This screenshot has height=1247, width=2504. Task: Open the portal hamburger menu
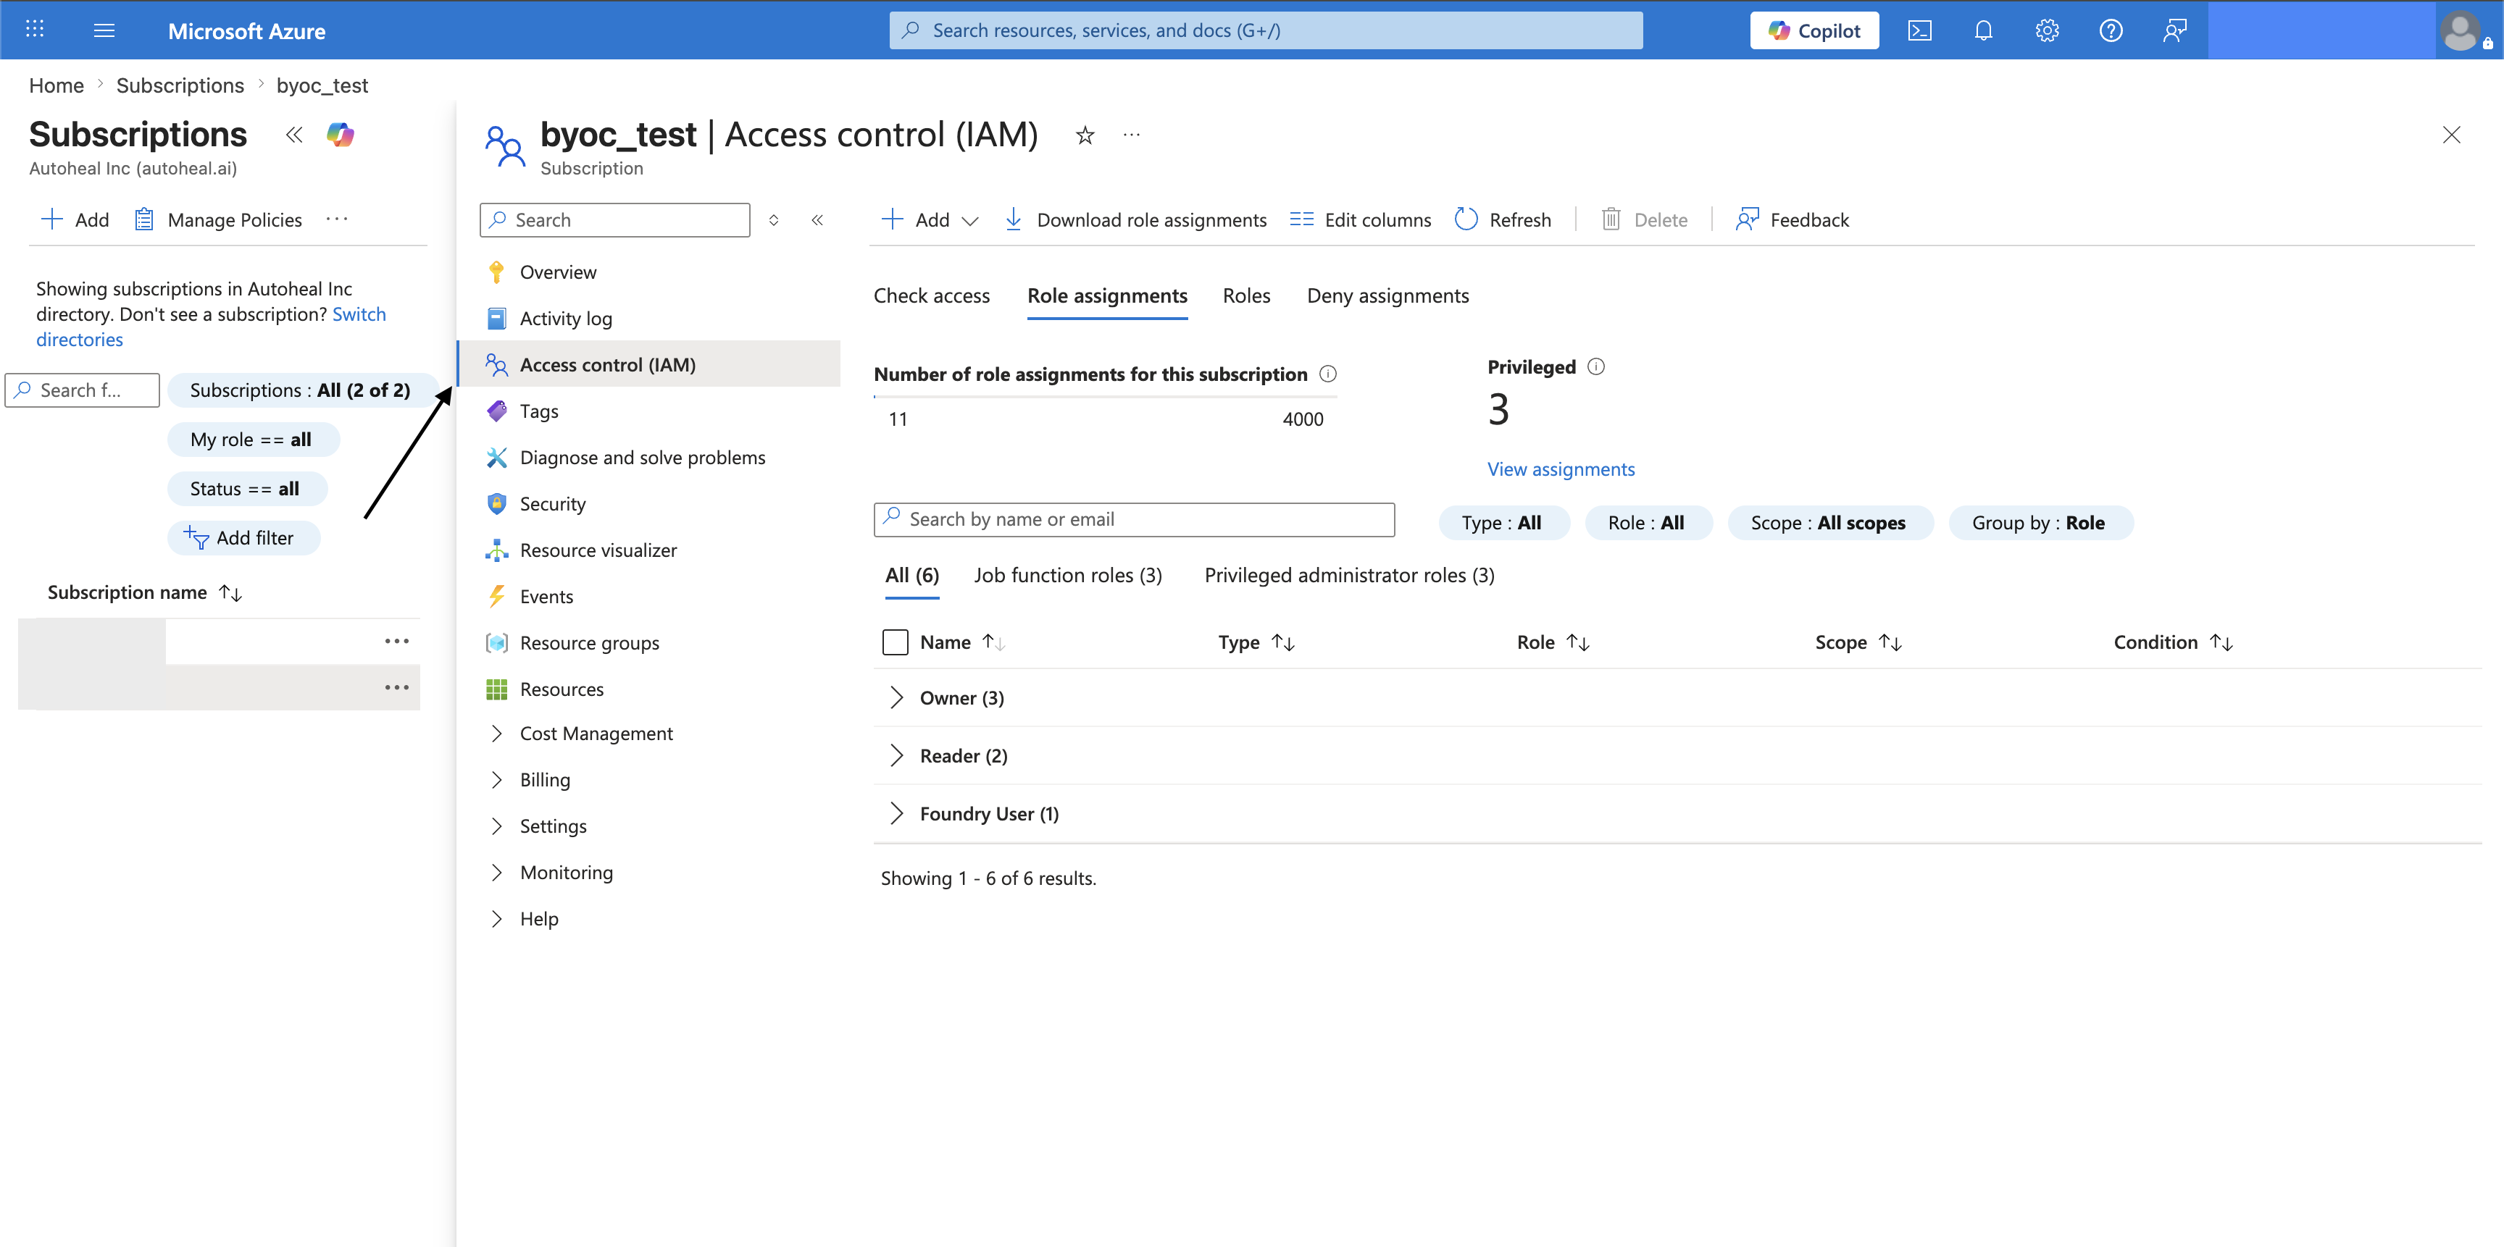[104, 30]
